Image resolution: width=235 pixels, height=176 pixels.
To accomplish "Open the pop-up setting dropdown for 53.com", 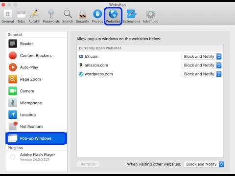I will pyautogui.click(x=201, y=56).
